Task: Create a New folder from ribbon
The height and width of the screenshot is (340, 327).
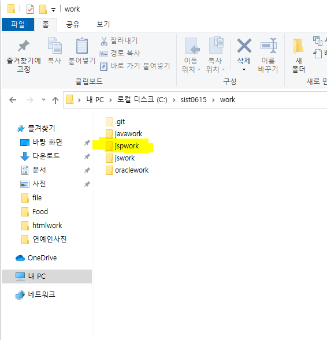Action: pyautogui.click(x=298, y=55)
